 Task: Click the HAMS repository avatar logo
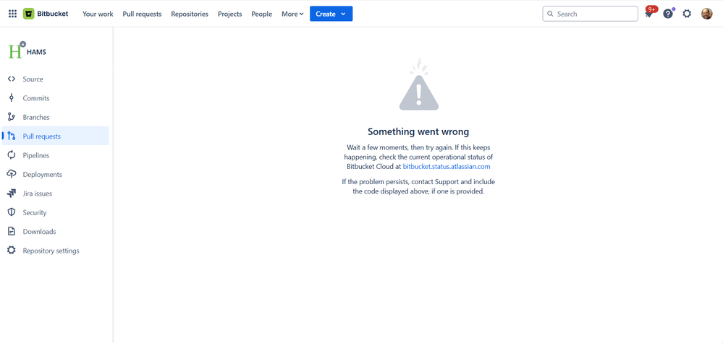[16, 51]
